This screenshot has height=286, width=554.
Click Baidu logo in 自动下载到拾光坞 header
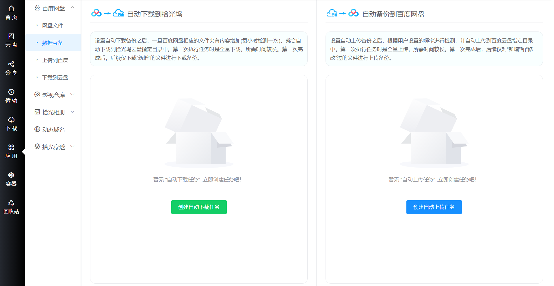[96, 13]
